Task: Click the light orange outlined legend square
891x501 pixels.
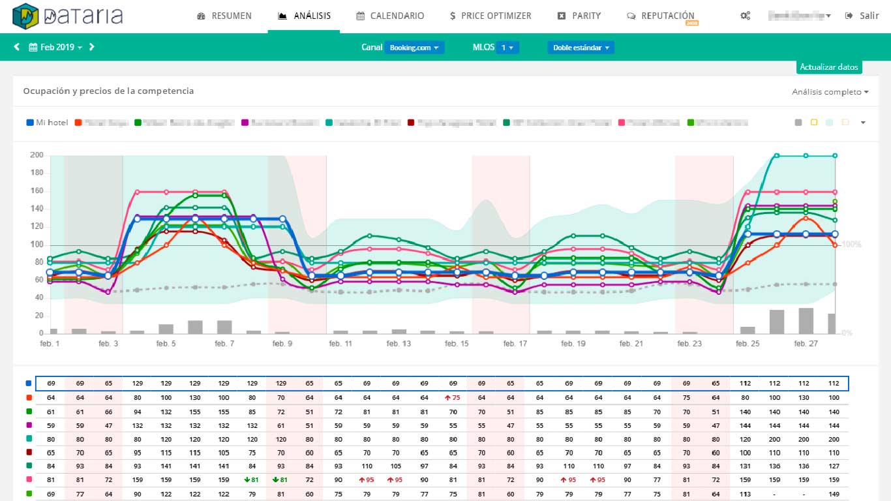Action: (x=845, y=123)
